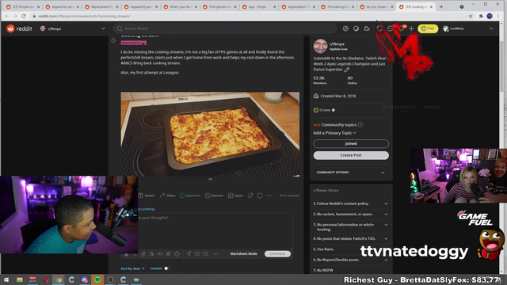Viewport: 507px width, 285px height.
Task: Open the lasagna image in the post
Action: pos(210,134)
